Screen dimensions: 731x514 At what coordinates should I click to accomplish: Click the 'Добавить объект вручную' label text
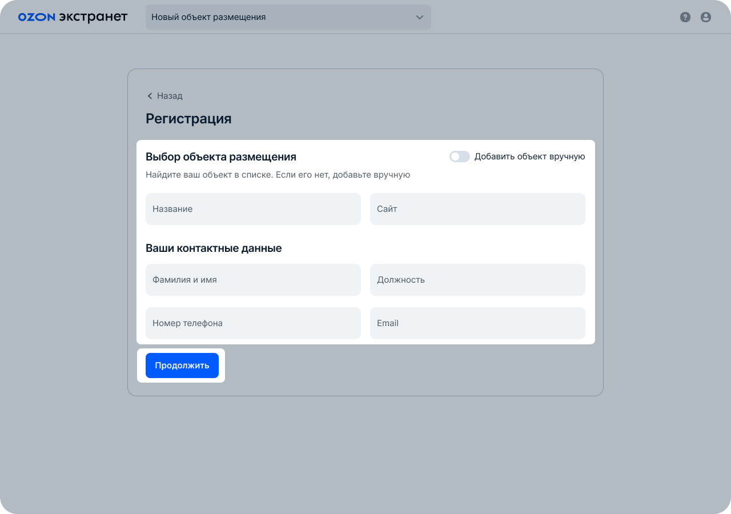(x=529, y=156)
